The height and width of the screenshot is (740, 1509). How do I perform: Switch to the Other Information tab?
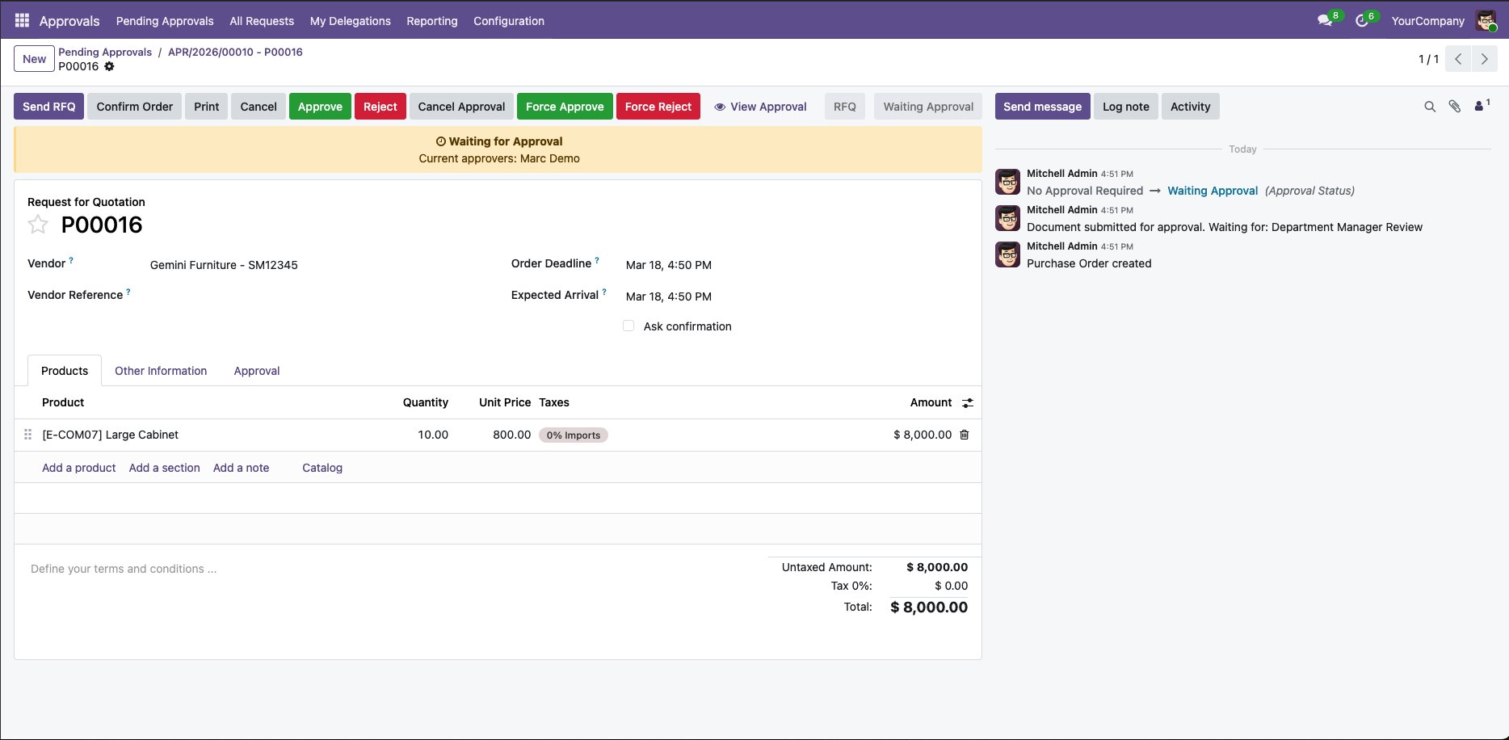click(161, 370)
